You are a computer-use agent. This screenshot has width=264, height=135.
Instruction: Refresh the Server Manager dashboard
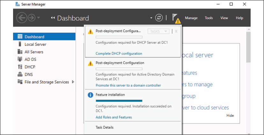[159, 18]
